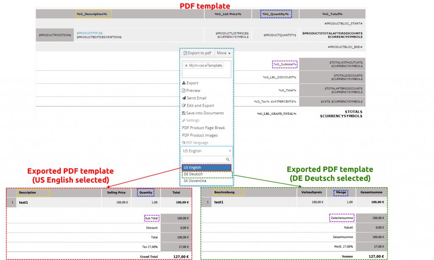
Task: Click the Settings wrench icon
Action: tap(184, 121)
